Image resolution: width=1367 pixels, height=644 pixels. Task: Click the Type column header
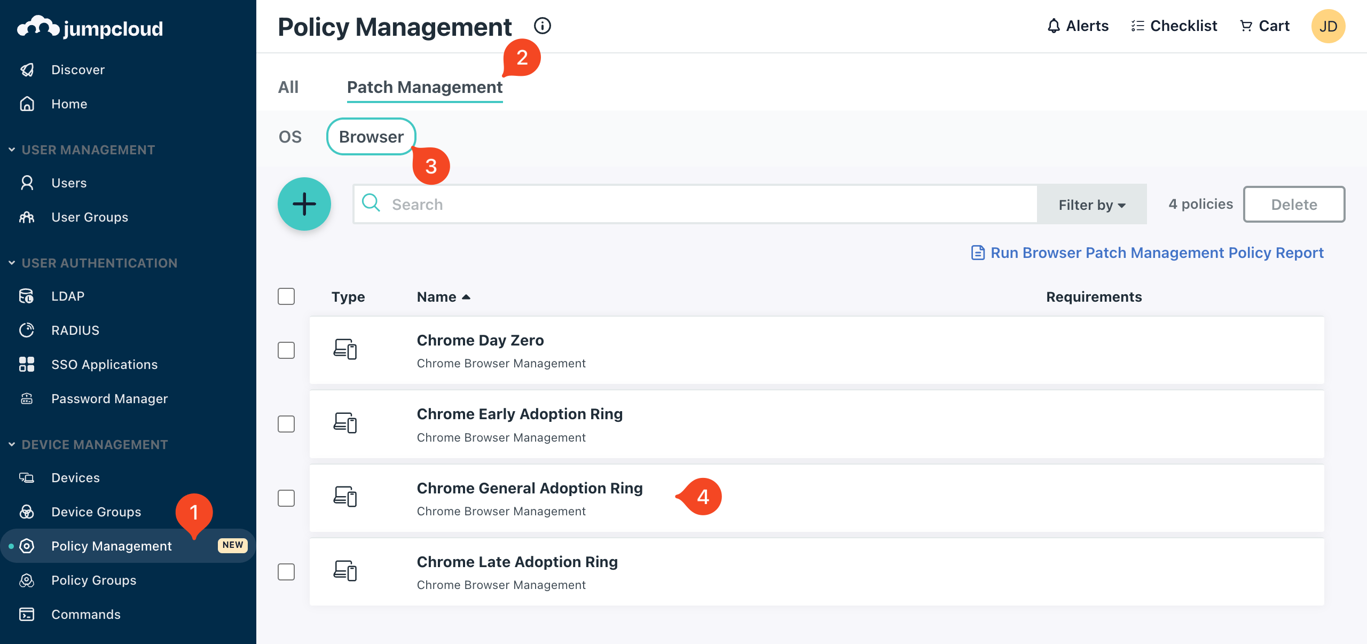pos(348,297)
